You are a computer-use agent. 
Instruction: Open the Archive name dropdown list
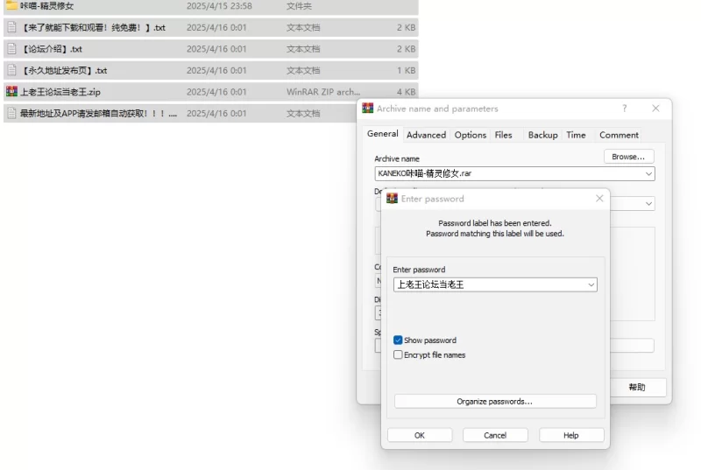tap(648, 173)
